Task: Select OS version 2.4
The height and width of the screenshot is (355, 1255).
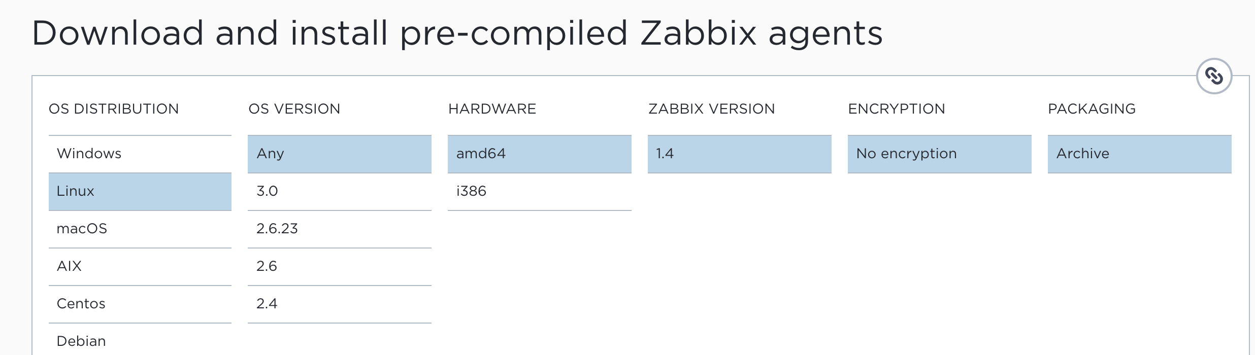Action: point(340,304)
